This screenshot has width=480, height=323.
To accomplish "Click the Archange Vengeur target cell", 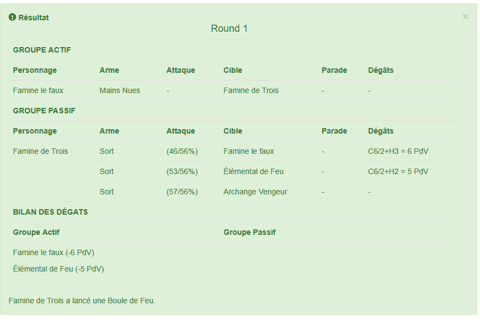I will pos(255,192).
